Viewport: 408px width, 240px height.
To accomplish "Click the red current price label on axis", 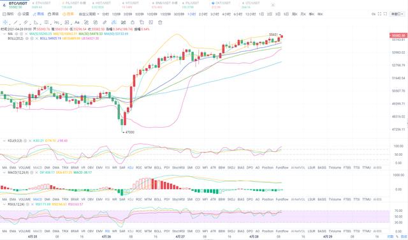I will click(x=398, y=35).
